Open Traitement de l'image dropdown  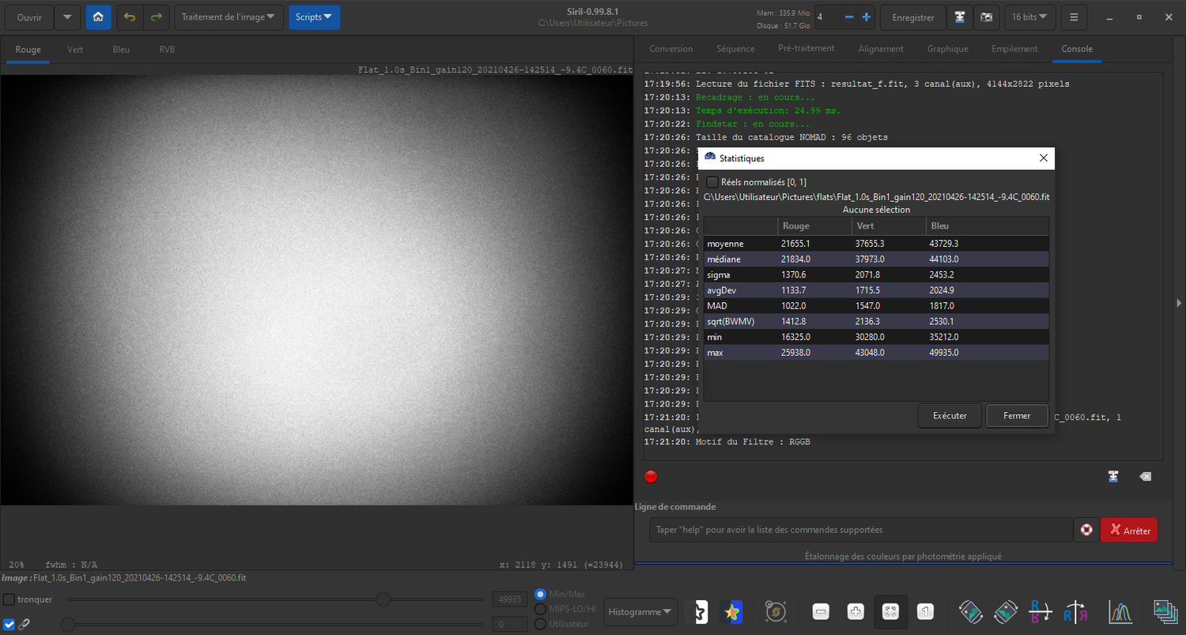pyautogui.click(x=229, y=17)
